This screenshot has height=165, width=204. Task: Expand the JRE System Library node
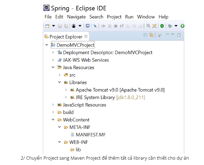point(66,97)
